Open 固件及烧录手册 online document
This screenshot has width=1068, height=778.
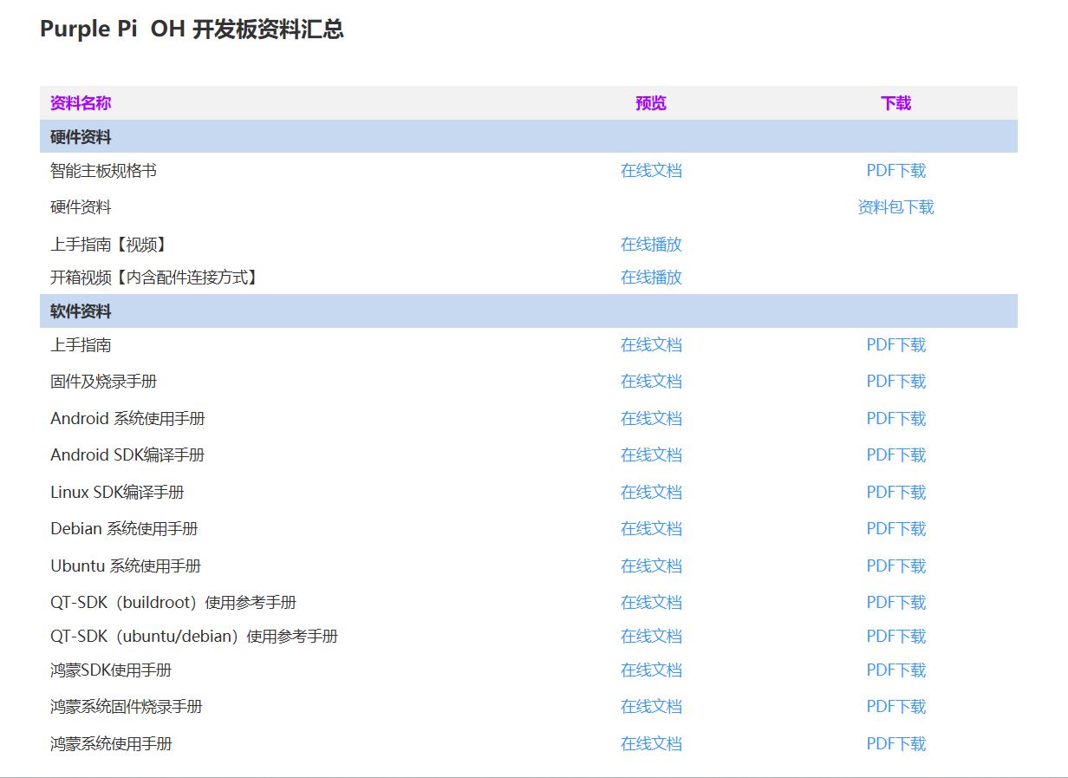(651, 381)
